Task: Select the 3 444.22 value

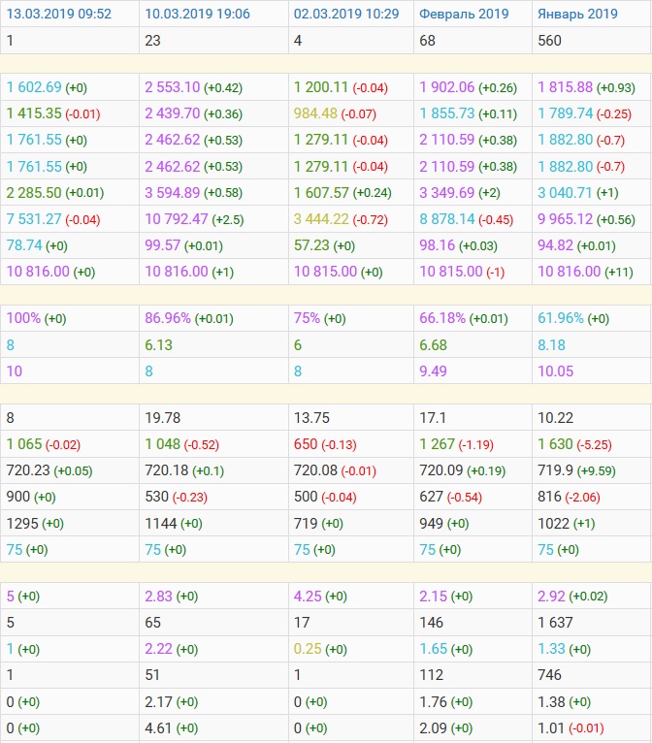Action: pos(321,218)
